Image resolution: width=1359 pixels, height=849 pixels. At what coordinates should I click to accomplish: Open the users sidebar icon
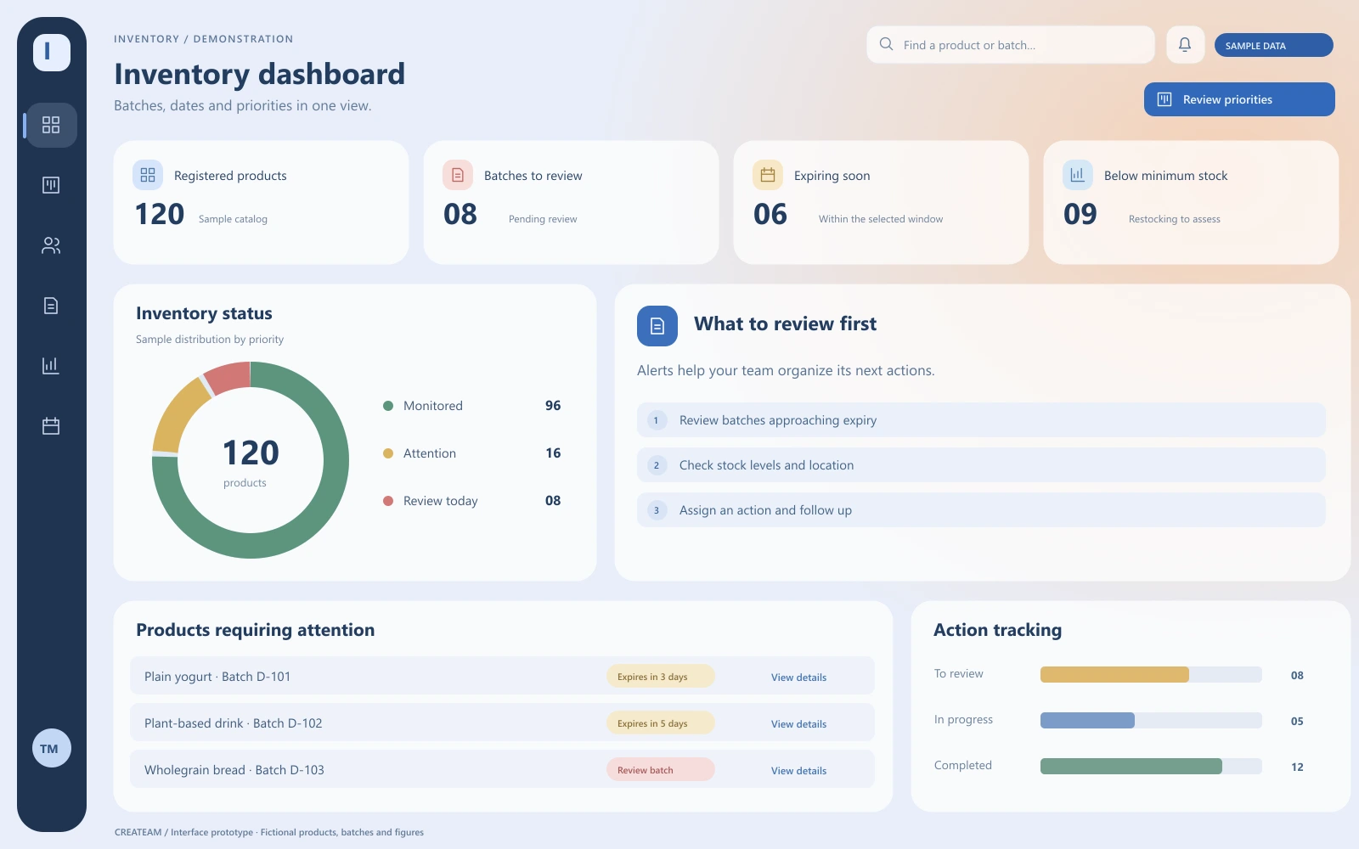point(51,245)
